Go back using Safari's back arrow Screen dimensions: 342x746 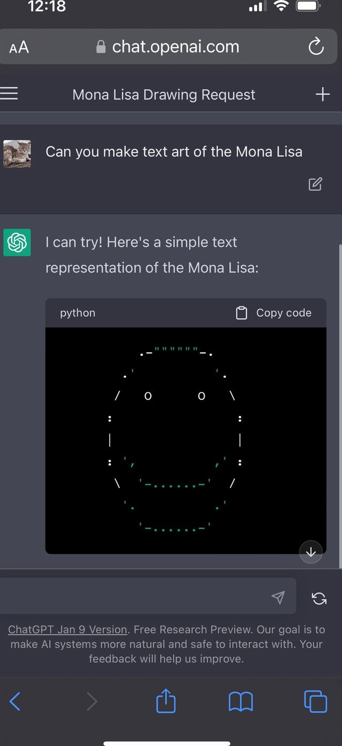15,701
